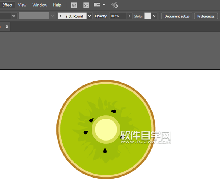Click the GPU performance rocket icon
The width and height of the screenshot is (220, 182).
point(114,5)
